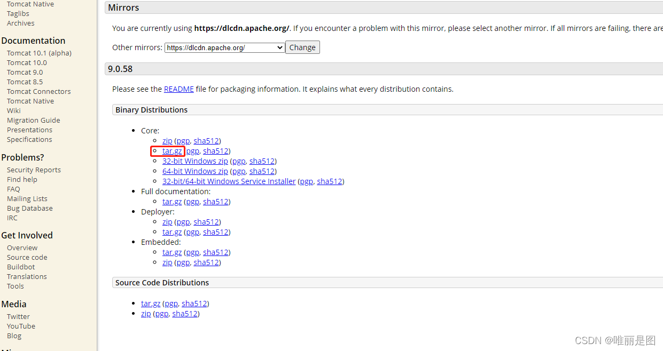Download Core zip distribution
Screen dimensions: 663x351
[x=167, y=141]
